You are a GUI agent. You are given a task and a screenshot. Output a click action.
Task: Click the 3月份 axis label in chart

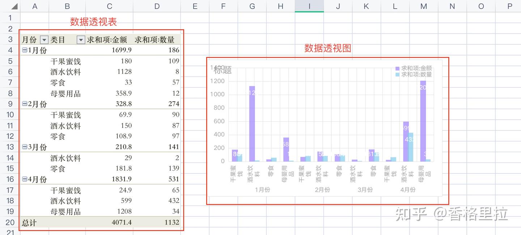tap(365, 190)
